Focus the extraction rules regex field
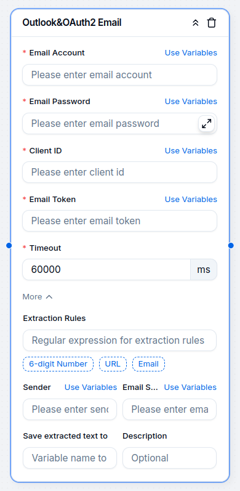The height and width of the screenshot is (491, 240). pos(119,341)
